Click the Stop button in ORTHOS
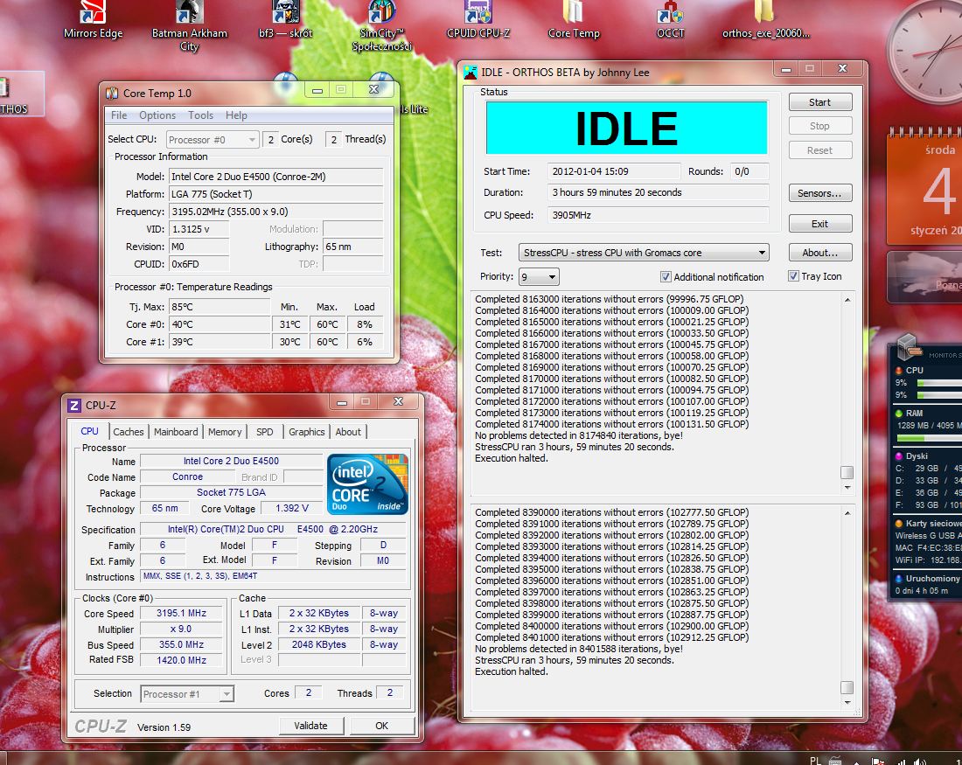This screenshot has height=765, width=962. [x=819, y=126]
